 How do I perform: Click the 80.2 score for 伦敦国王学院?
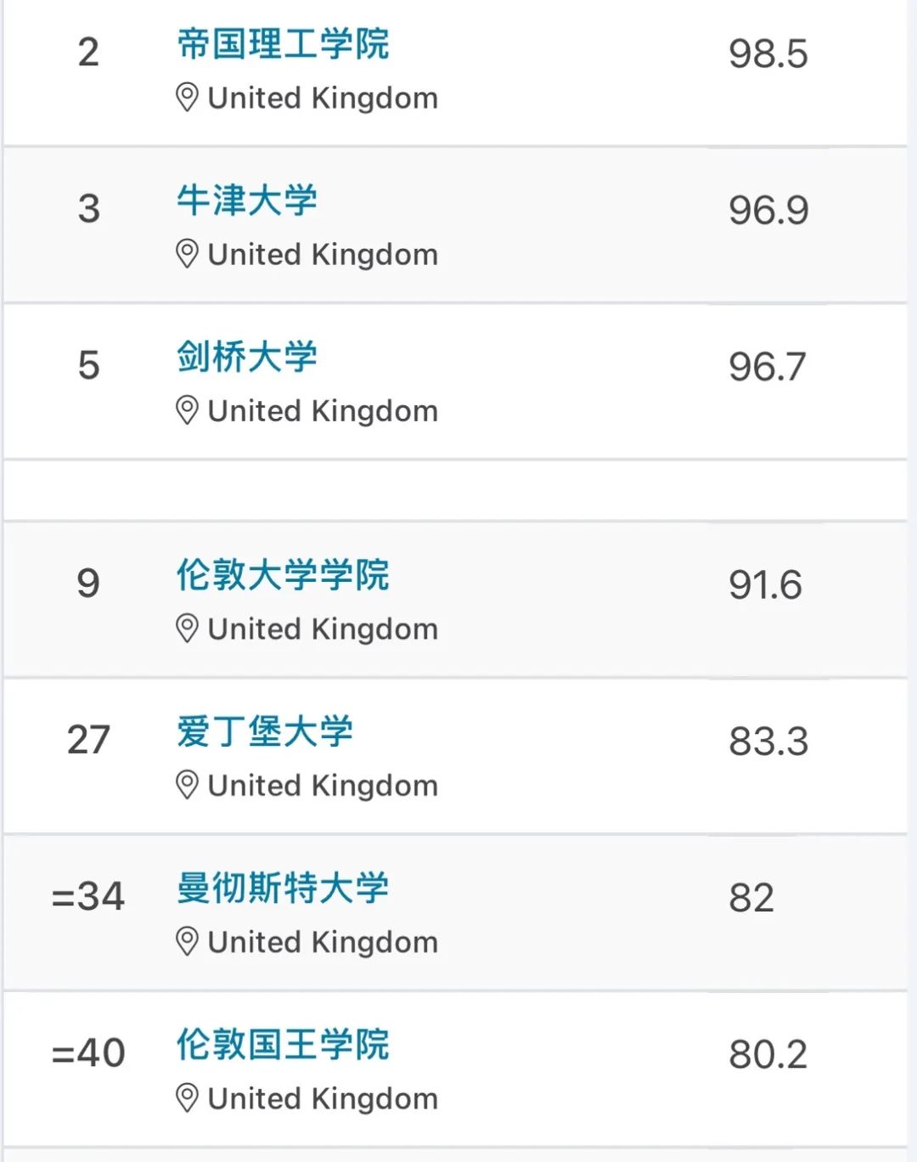(768, 1054)
